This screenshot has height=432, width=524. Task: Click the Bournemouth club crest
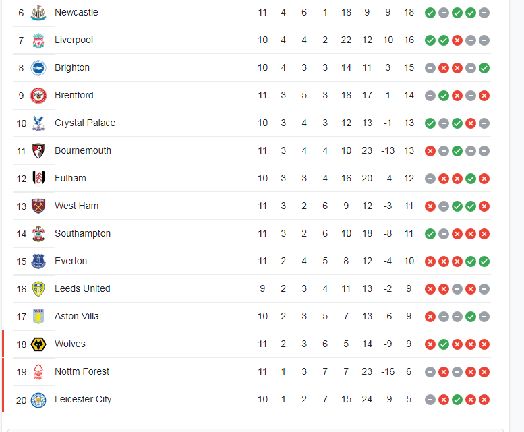tap(38, 150)
